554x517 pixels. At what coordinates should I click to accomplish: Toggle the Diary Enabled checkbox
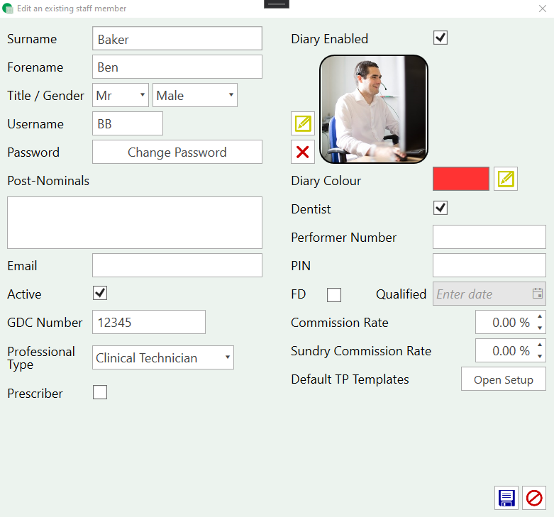[441, 38]
